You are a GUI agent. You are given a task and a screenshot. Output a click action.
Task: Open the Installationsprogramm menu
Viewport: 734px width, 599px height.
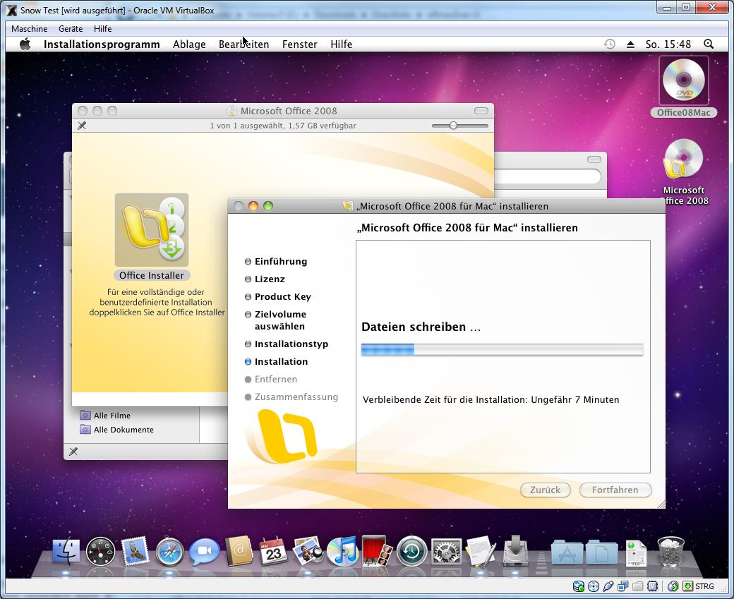pos(102,44)
